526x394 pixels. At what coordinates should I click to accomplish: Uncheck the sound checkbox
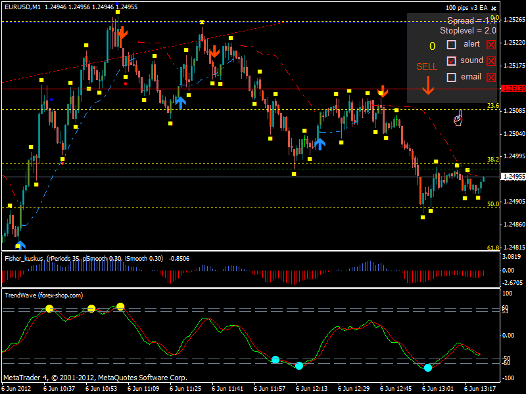pyautogui.click(x=452, y=61)
